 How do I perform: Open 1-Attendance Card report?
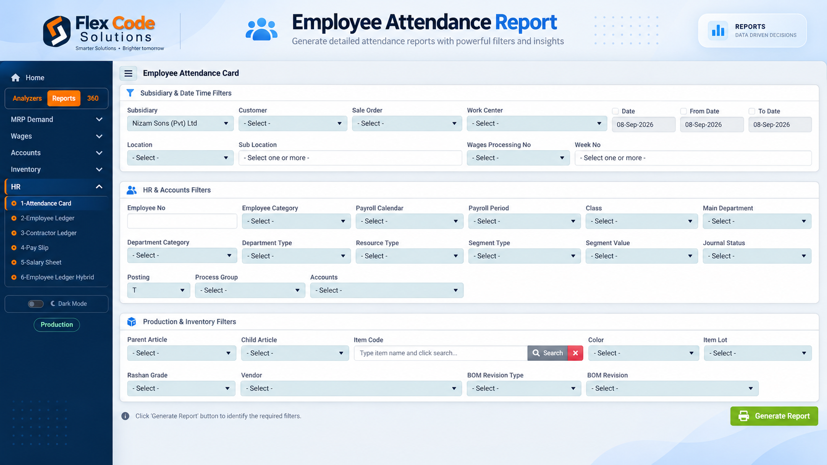point(56,203)
